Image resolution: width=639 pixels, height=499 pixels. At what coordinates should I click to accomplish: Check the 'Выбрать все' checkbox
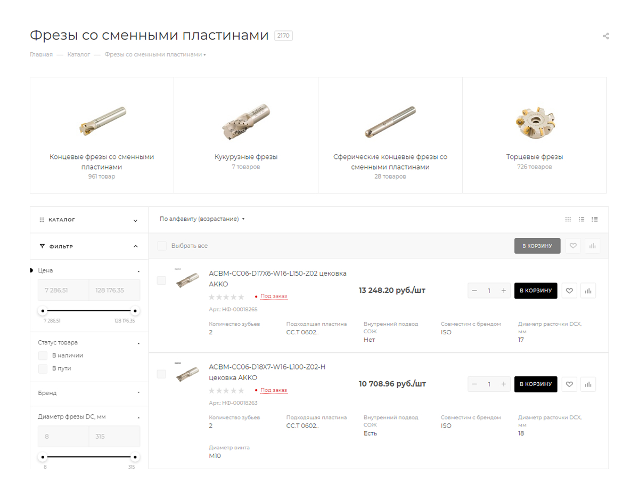click(162, 246)
